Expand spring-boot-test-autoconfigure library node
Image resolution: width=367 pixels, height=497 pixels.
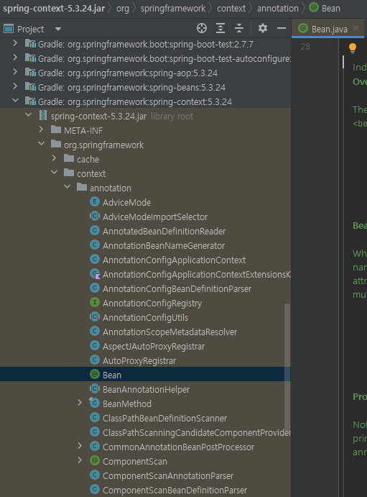click(15, 58)
